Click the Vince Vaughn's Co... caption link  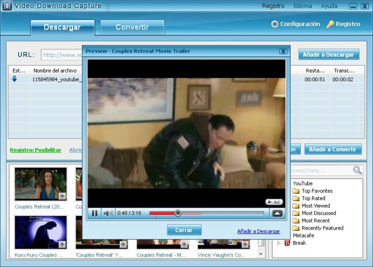[x=221, y=255]
